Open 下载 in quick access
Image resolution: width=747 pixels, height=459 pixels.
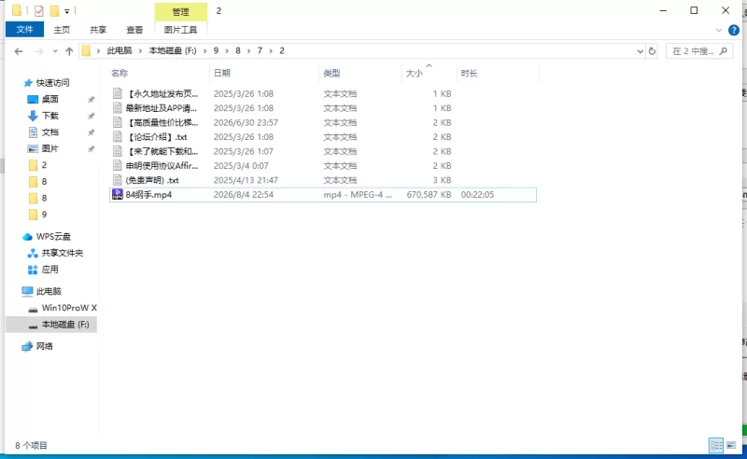(49, 116)
